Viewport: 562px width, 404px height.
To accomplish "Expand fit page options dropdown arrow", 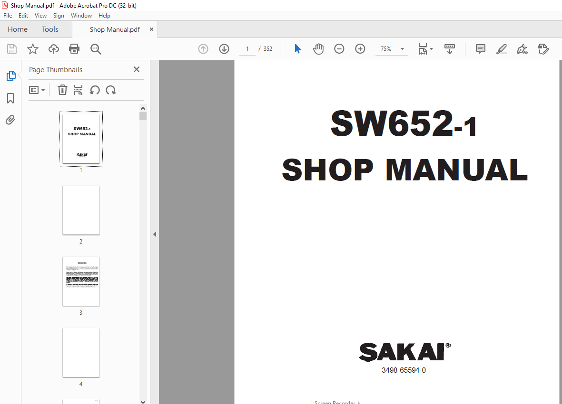I will point(431,49).
